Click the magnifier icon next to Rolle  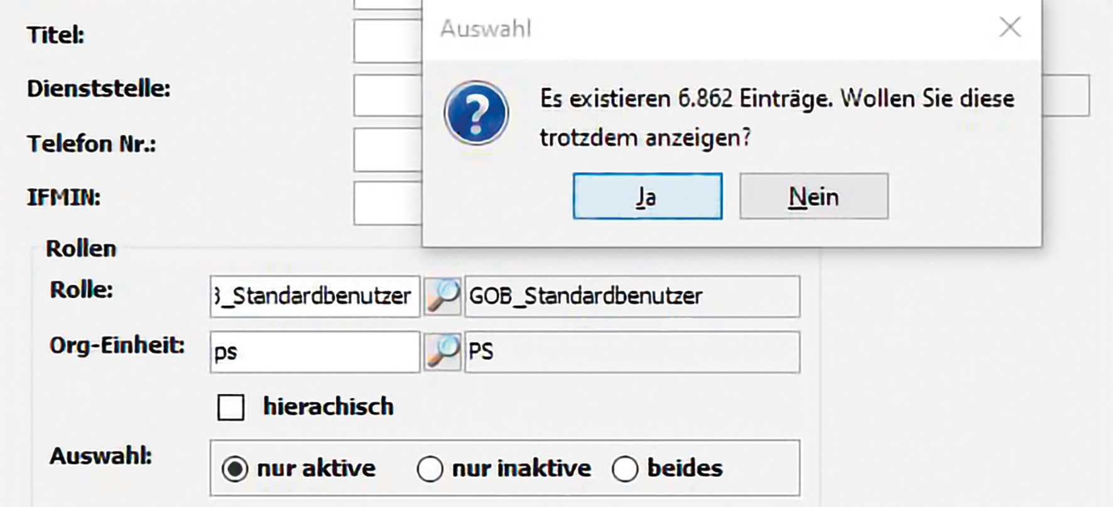pos(443,296)
